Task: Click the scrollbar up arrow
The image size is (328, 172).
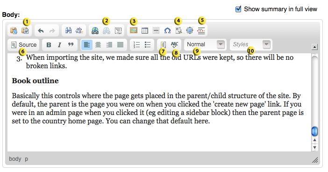Action: coord(314,140)
